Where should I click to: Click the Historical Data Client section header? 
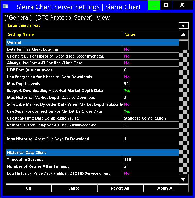[92, 153]
